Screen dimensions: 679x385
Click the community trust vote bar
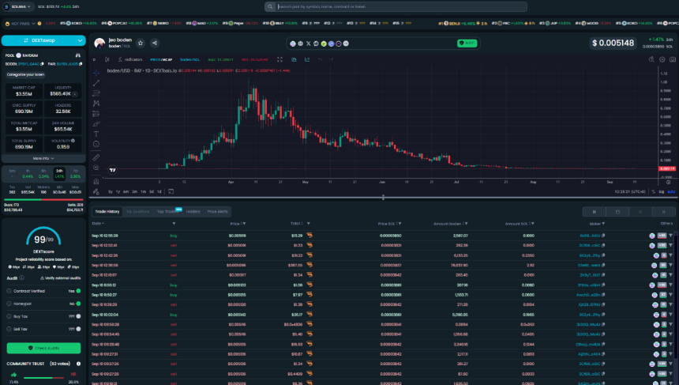click(x=43, y=378)
